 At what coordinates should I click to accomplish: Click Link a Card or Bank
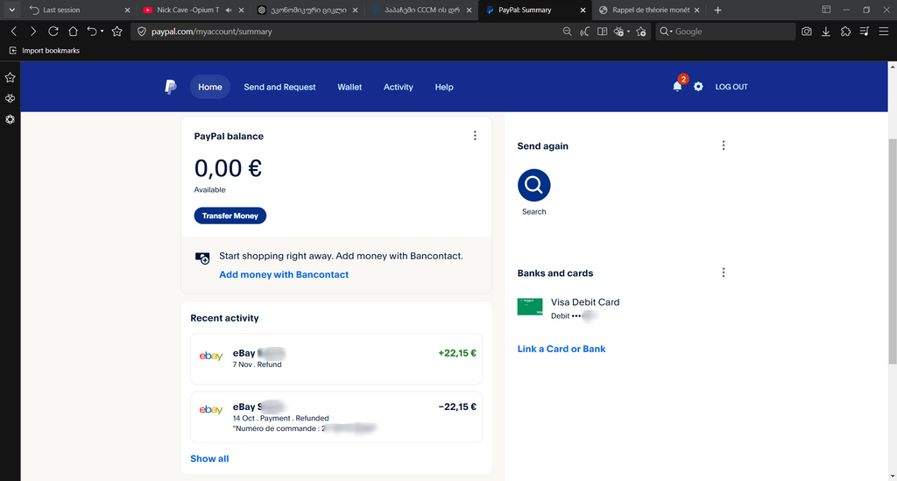(562, 349)
